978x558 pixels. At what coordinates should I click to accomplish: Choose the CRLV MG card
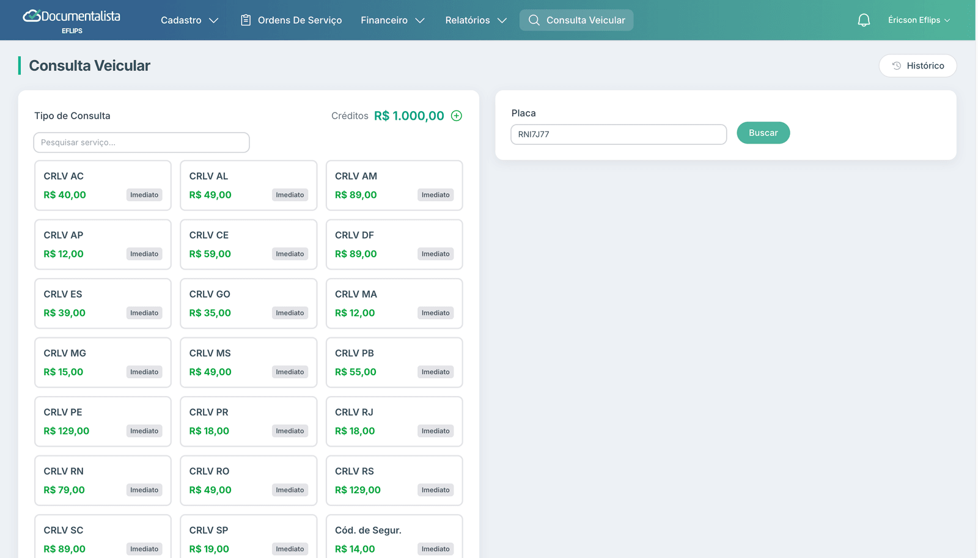(103, 362)
